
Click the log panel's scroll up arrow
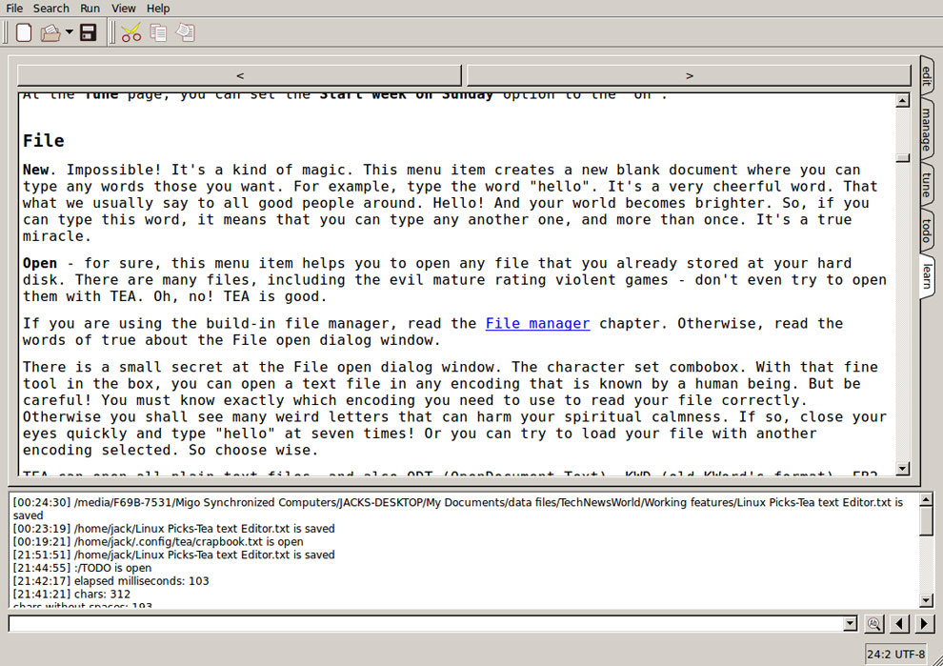click(926, 499)
